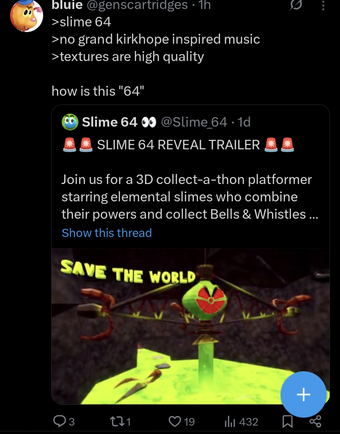
Task: View post analytics showing 432 views
Action: (241, 421)
